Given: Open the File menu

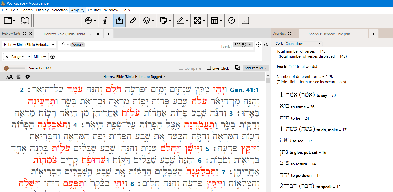Looking at the screenshot, I should 5,10.
